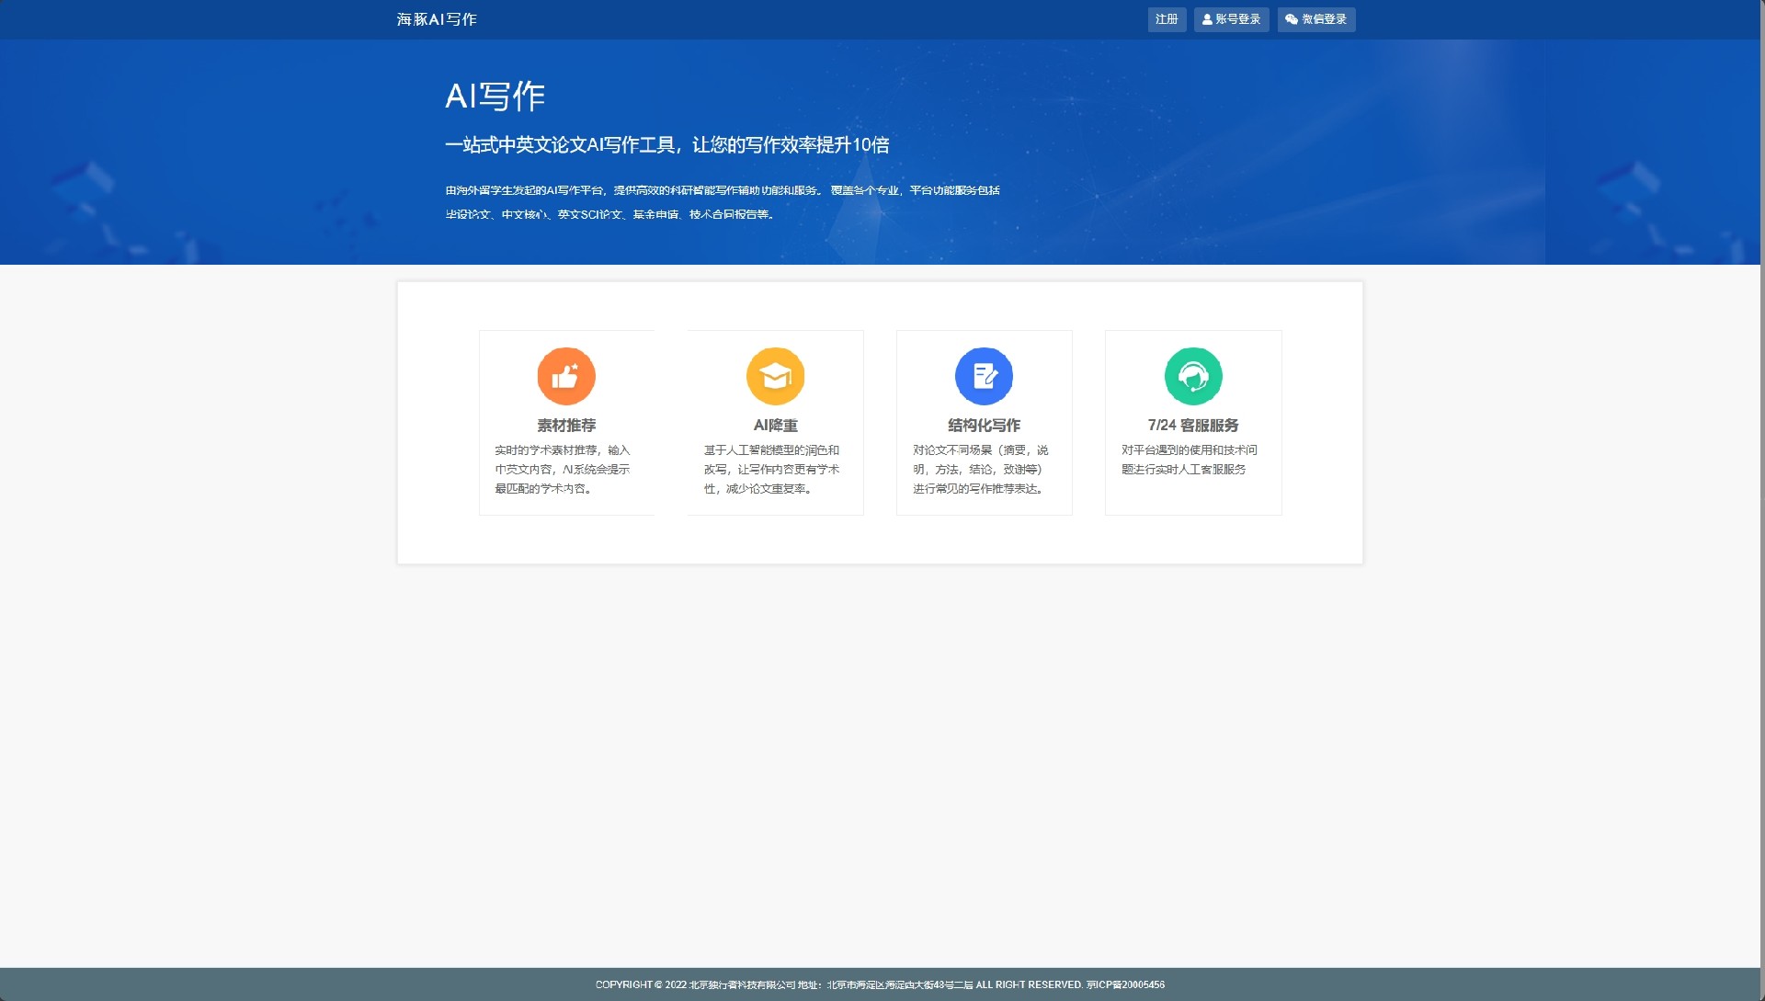
Task: Click the yellow graduation cap AI降重 icon
Action: tap(775, 376)
